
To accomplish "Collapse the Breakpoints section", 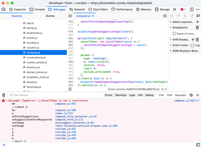I will tap(170, 28).
